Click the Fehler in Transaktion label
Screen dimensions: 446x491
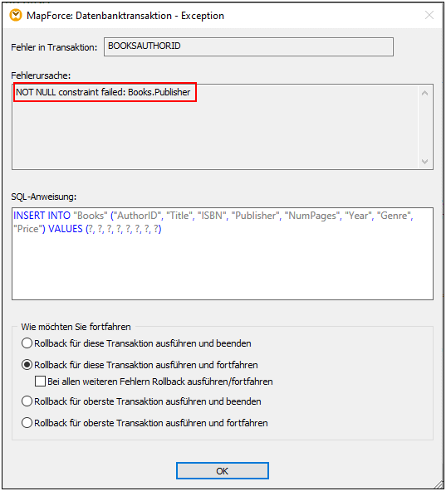(x=54, y=47)
